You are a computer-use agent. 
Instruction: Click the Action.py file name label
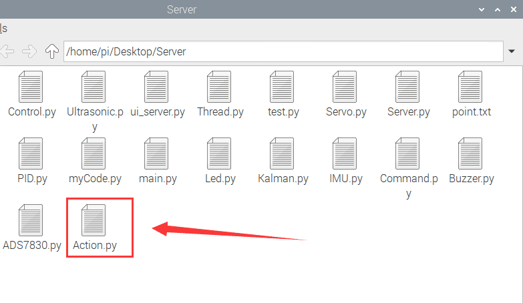tap(95, 246)
